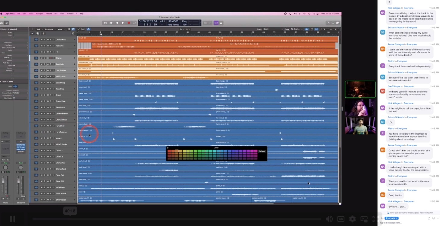Open the Navigate menu

click(x=39, y=14)
